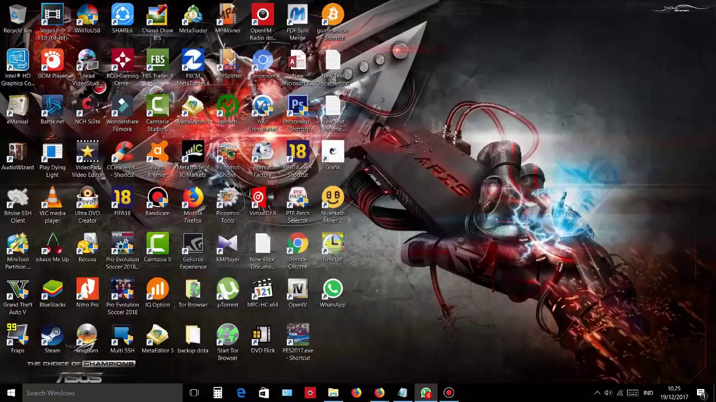Select DVD Flick desktop icon
Image resolution: width=716 pixels, height=402 pixels.
click(262, 339)
